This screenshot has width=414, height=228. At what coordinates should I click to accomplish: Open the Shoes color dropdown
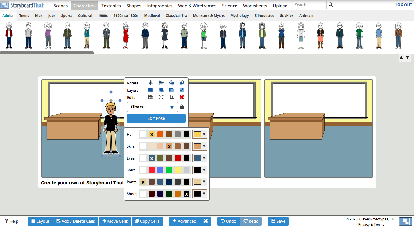click(x=204, y=193)
